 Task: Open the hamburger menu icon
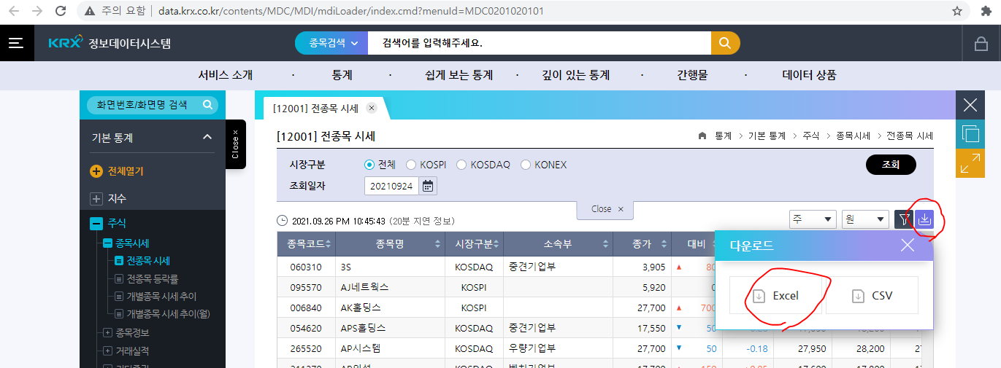(x=16, y=43)
